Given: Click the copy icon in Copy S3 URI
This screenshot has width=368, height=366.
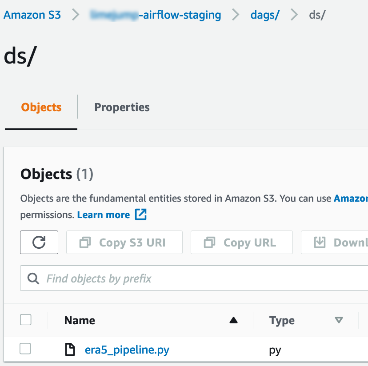Looking at the screenshot, I should 85,243.
